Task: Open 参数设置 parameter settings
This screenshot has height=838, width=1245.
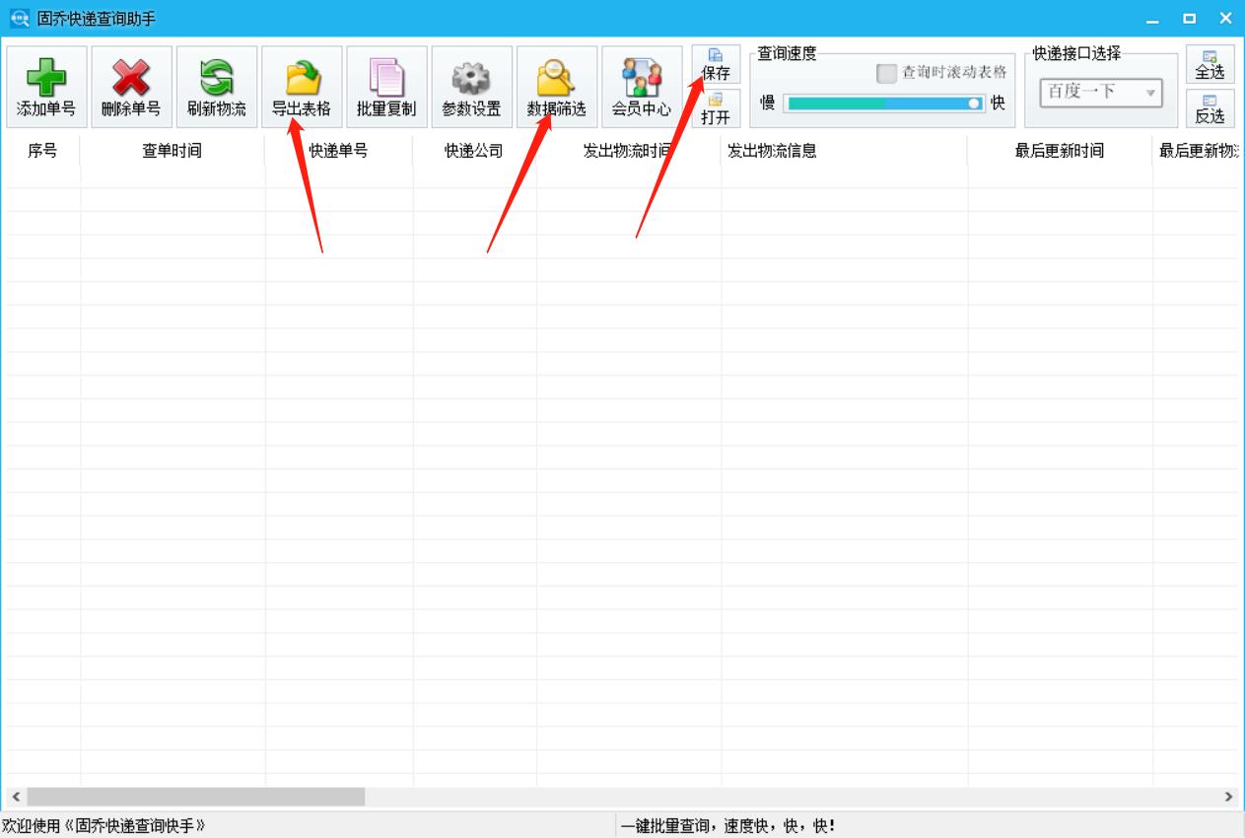Action: coord(471,87)
